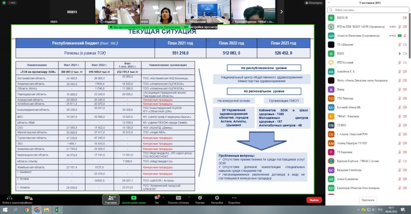Start screen sharing with Демонстрация экрана
The image size is (411, 214).
click(x=134, y=200)
